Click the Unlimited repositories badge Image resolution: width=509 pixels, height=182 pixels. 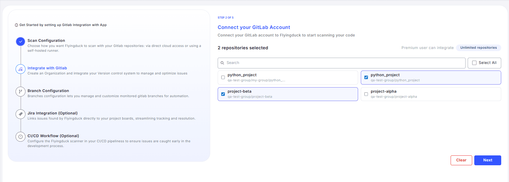[x=478, y=48]
